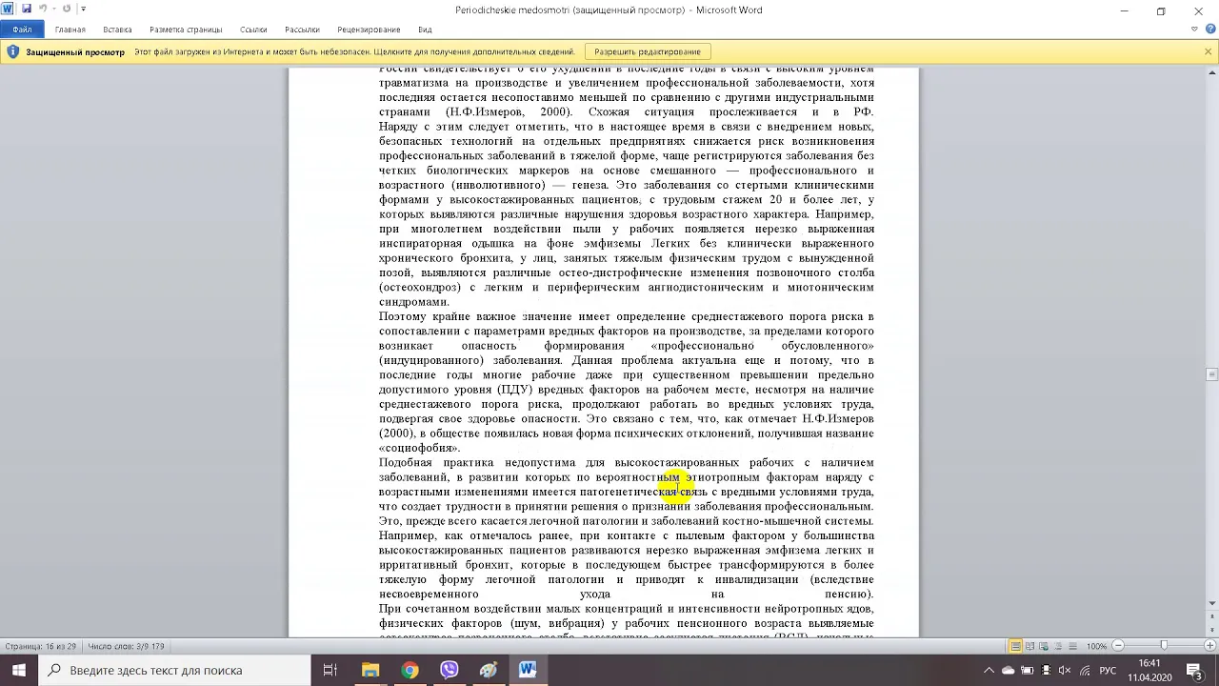Click the Redo icon in quick access toolbar
This screenshot has width=1219, height=686.
[x=67, y=10]
